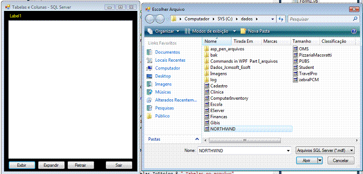Click the refresh icon beside address bar
This screenshot has height=174, width=363.
281,19
